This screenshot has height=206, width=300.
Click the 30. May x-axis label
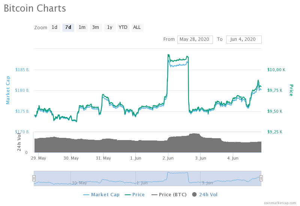pyautogui.click(x=71, y=158)
